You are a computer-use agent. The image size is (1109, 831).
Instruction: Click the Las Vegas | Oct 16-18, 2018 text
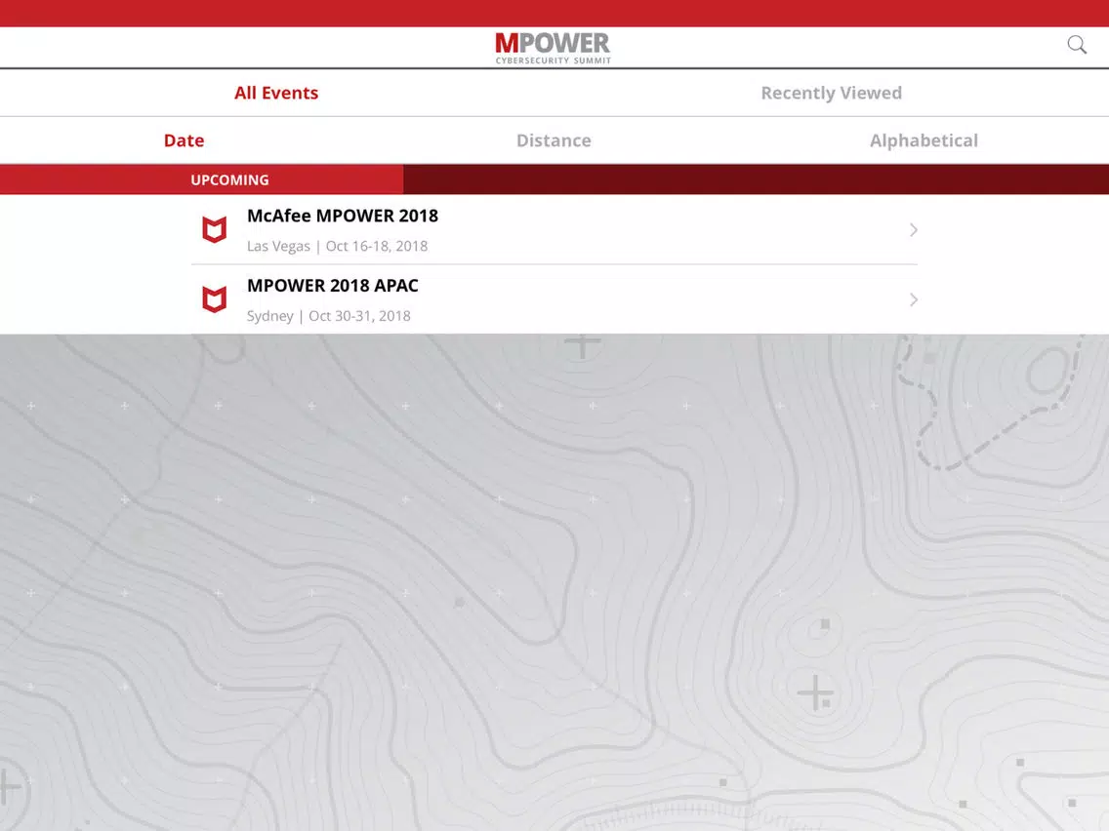[338, 246]
